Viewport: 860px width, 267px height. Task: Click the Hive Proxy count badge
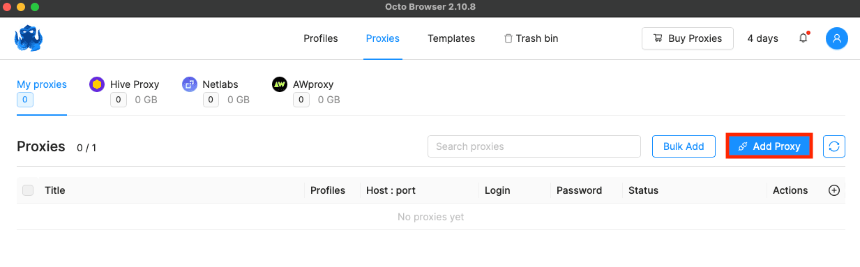tap(118, 100)
